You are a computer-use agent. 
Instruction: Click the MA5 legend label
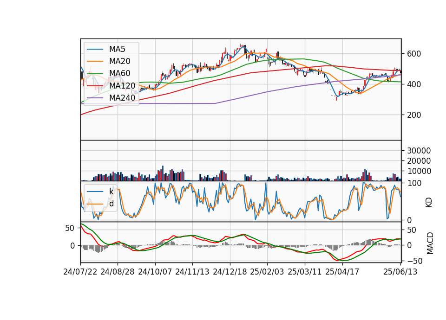click(x=117, y=49)
